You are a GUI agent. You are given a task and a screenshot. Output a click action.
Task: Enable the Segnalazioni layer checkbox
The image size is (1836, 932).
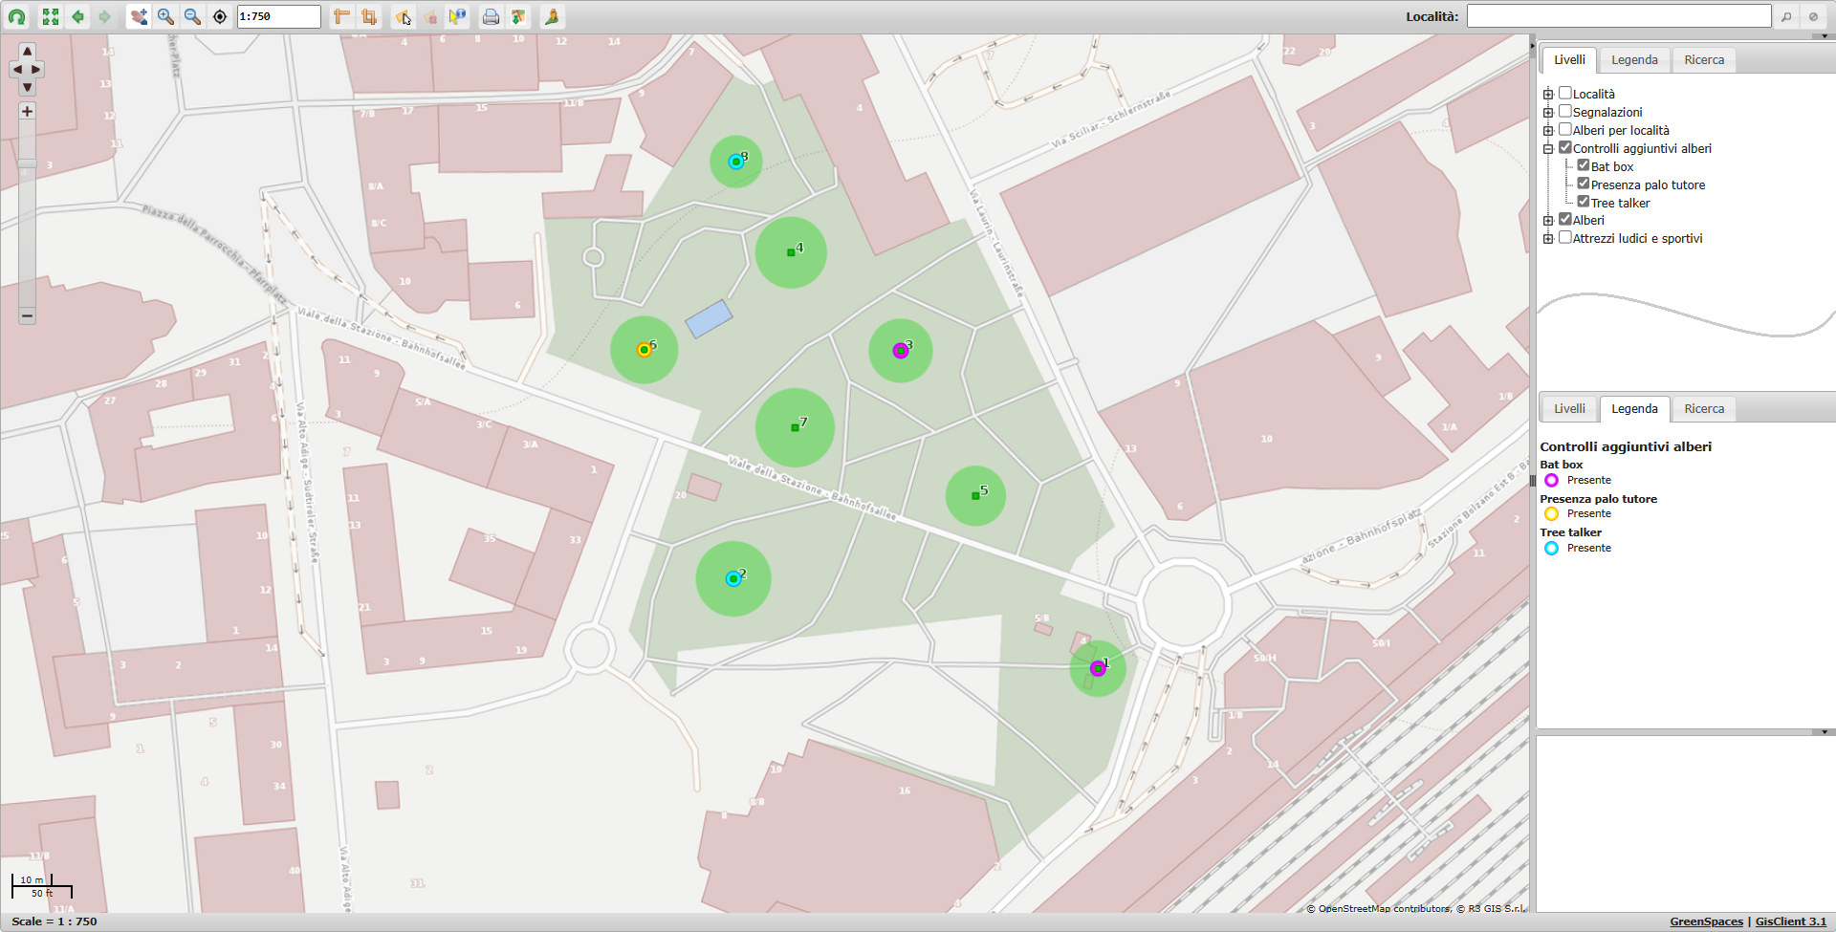click(x=1565, y=111)
